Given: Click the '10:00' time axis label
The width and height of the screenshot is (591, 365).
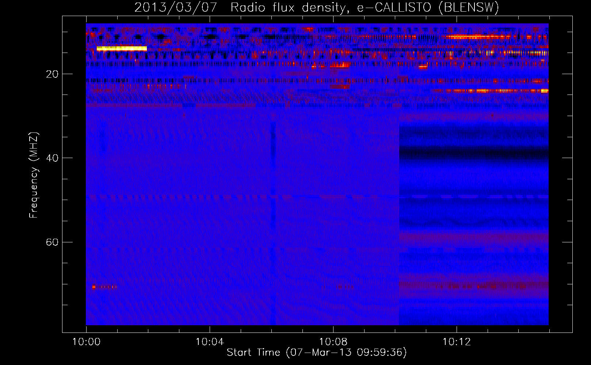Looking at the screenshot, I should 86,342.
